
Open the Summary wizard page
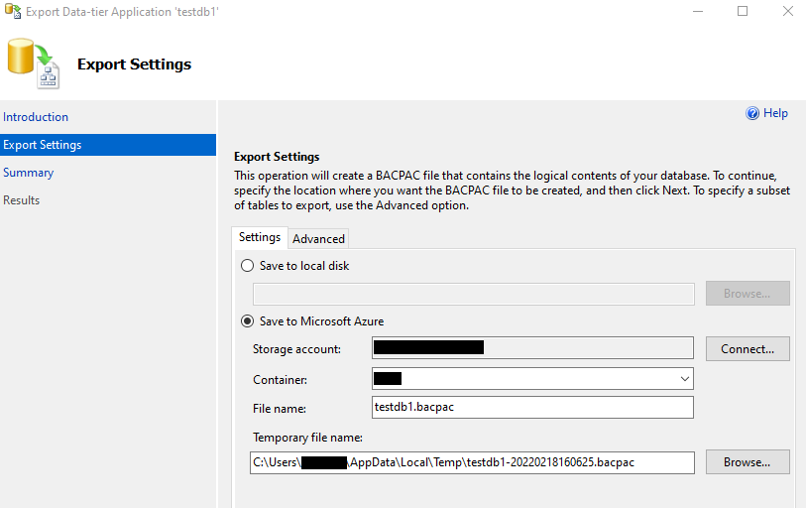(x=29, y=173)
